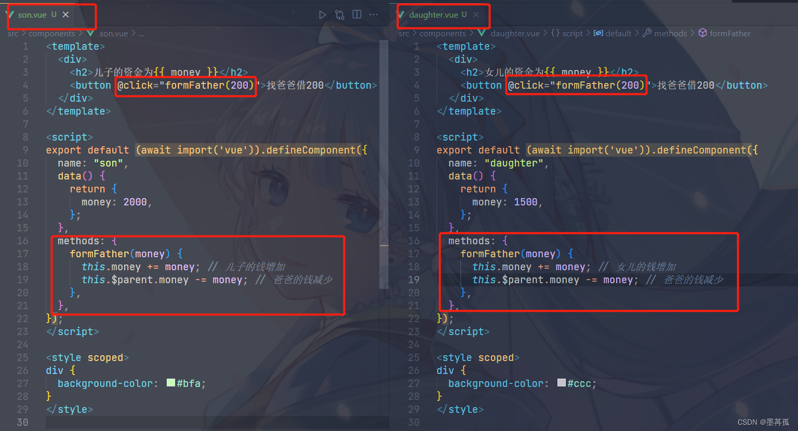Click 'this.$parent.money -= money;' in son.vue
798x431 pixels.
point(165,280)
